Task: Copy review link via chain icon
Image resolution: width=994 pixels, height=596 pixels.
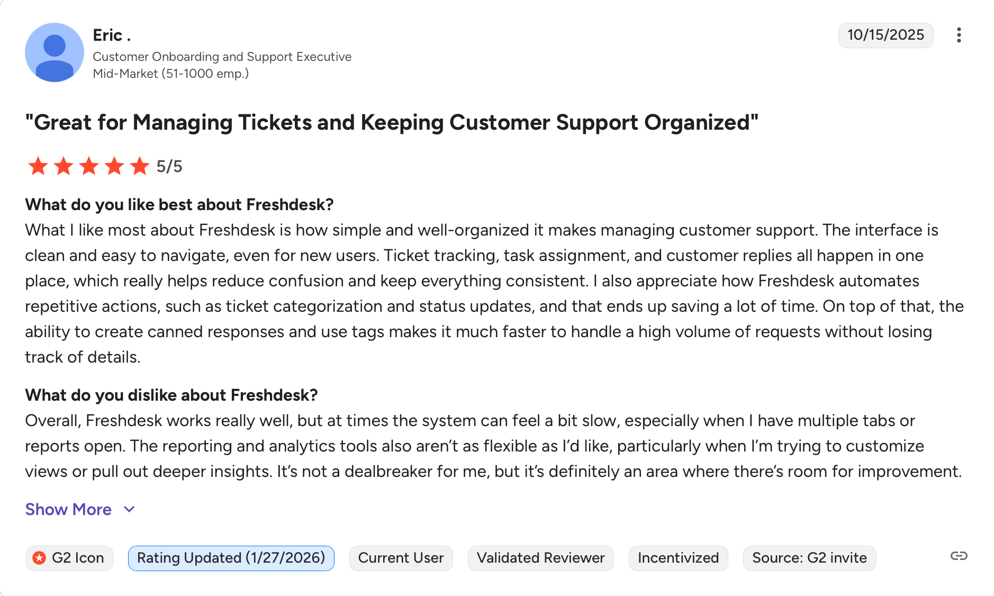Action: pos(959,556)
